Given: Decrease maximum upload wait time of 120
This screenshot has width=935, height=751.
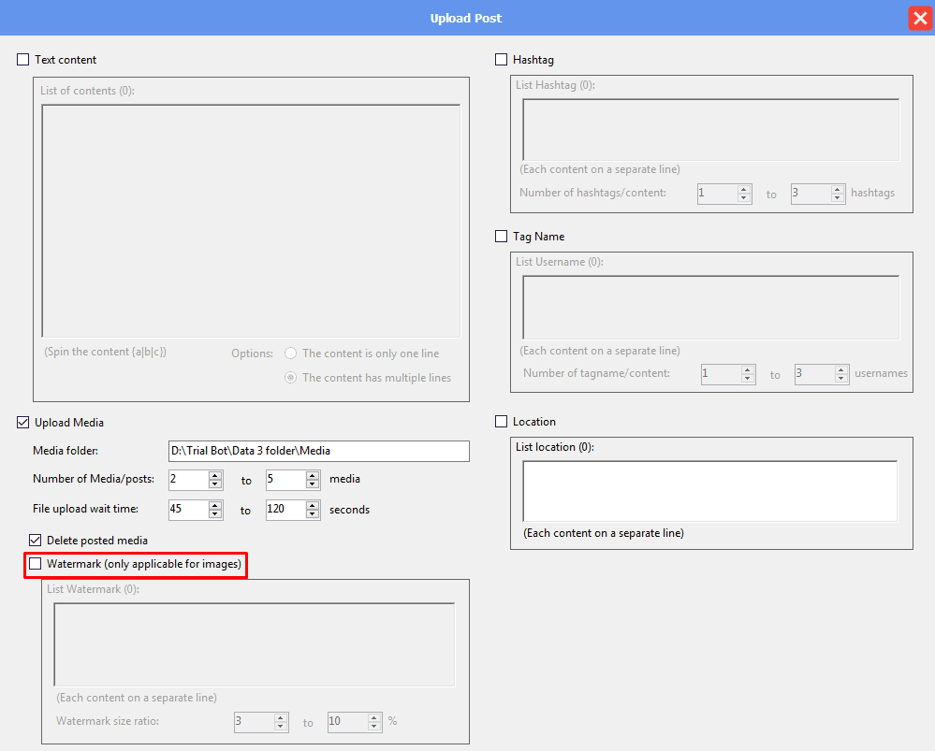Looking at the screenshot, I should [313, 514].
